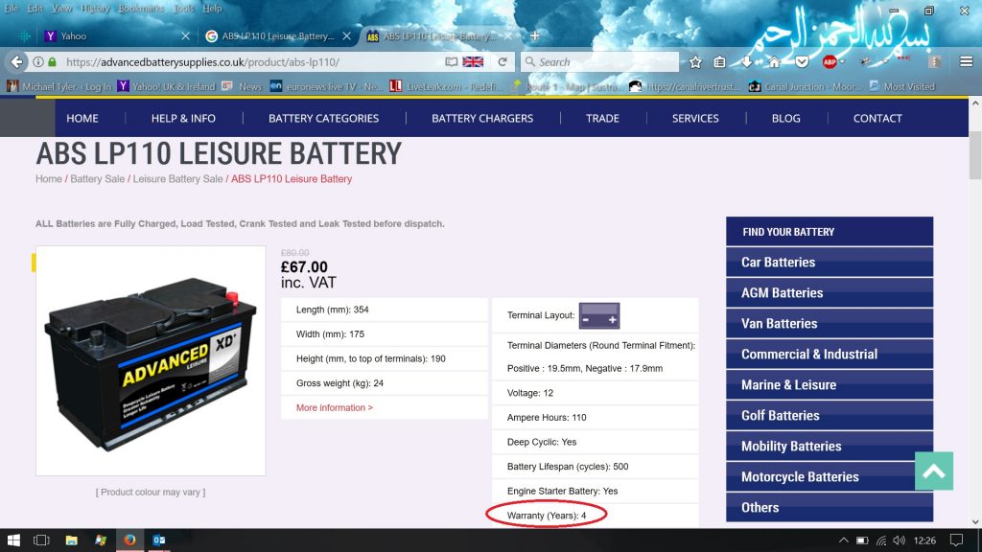This screenshot has height=552, width=982.
Task: Close the Google ABS LP110 tab
Action: click(x=346, y=36)
